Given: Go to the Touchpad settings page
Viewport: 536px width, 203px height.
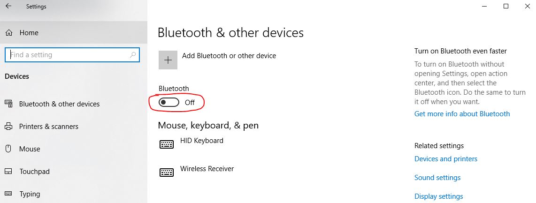Looking at the screenshot, I should coord(34,172).
